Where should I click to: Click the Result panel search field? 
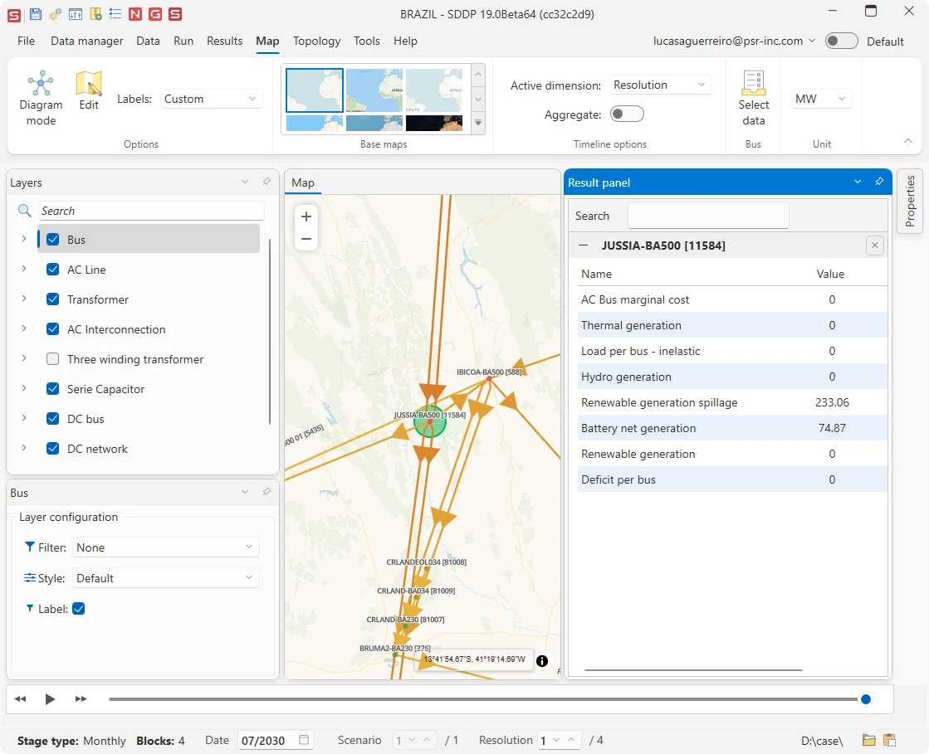[708, 216]
